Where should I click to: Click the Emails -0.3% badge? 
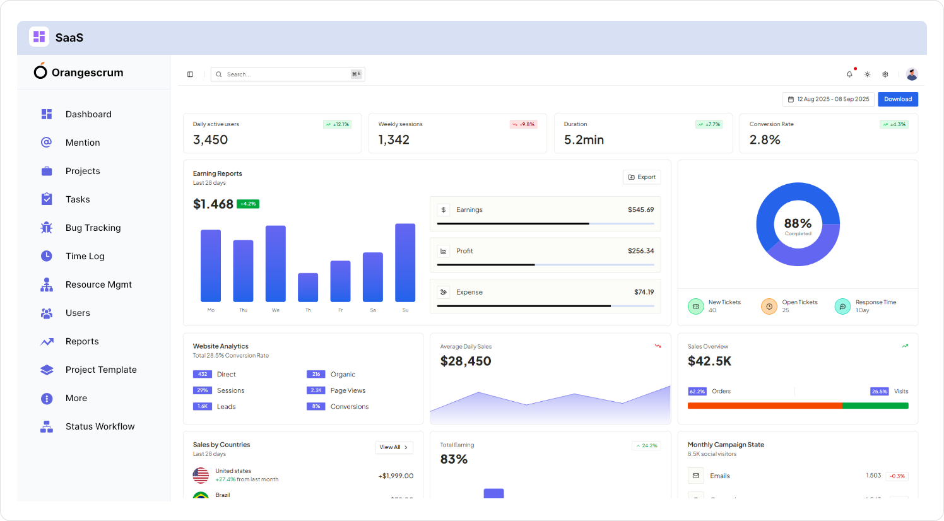click(x=897, y=476)
